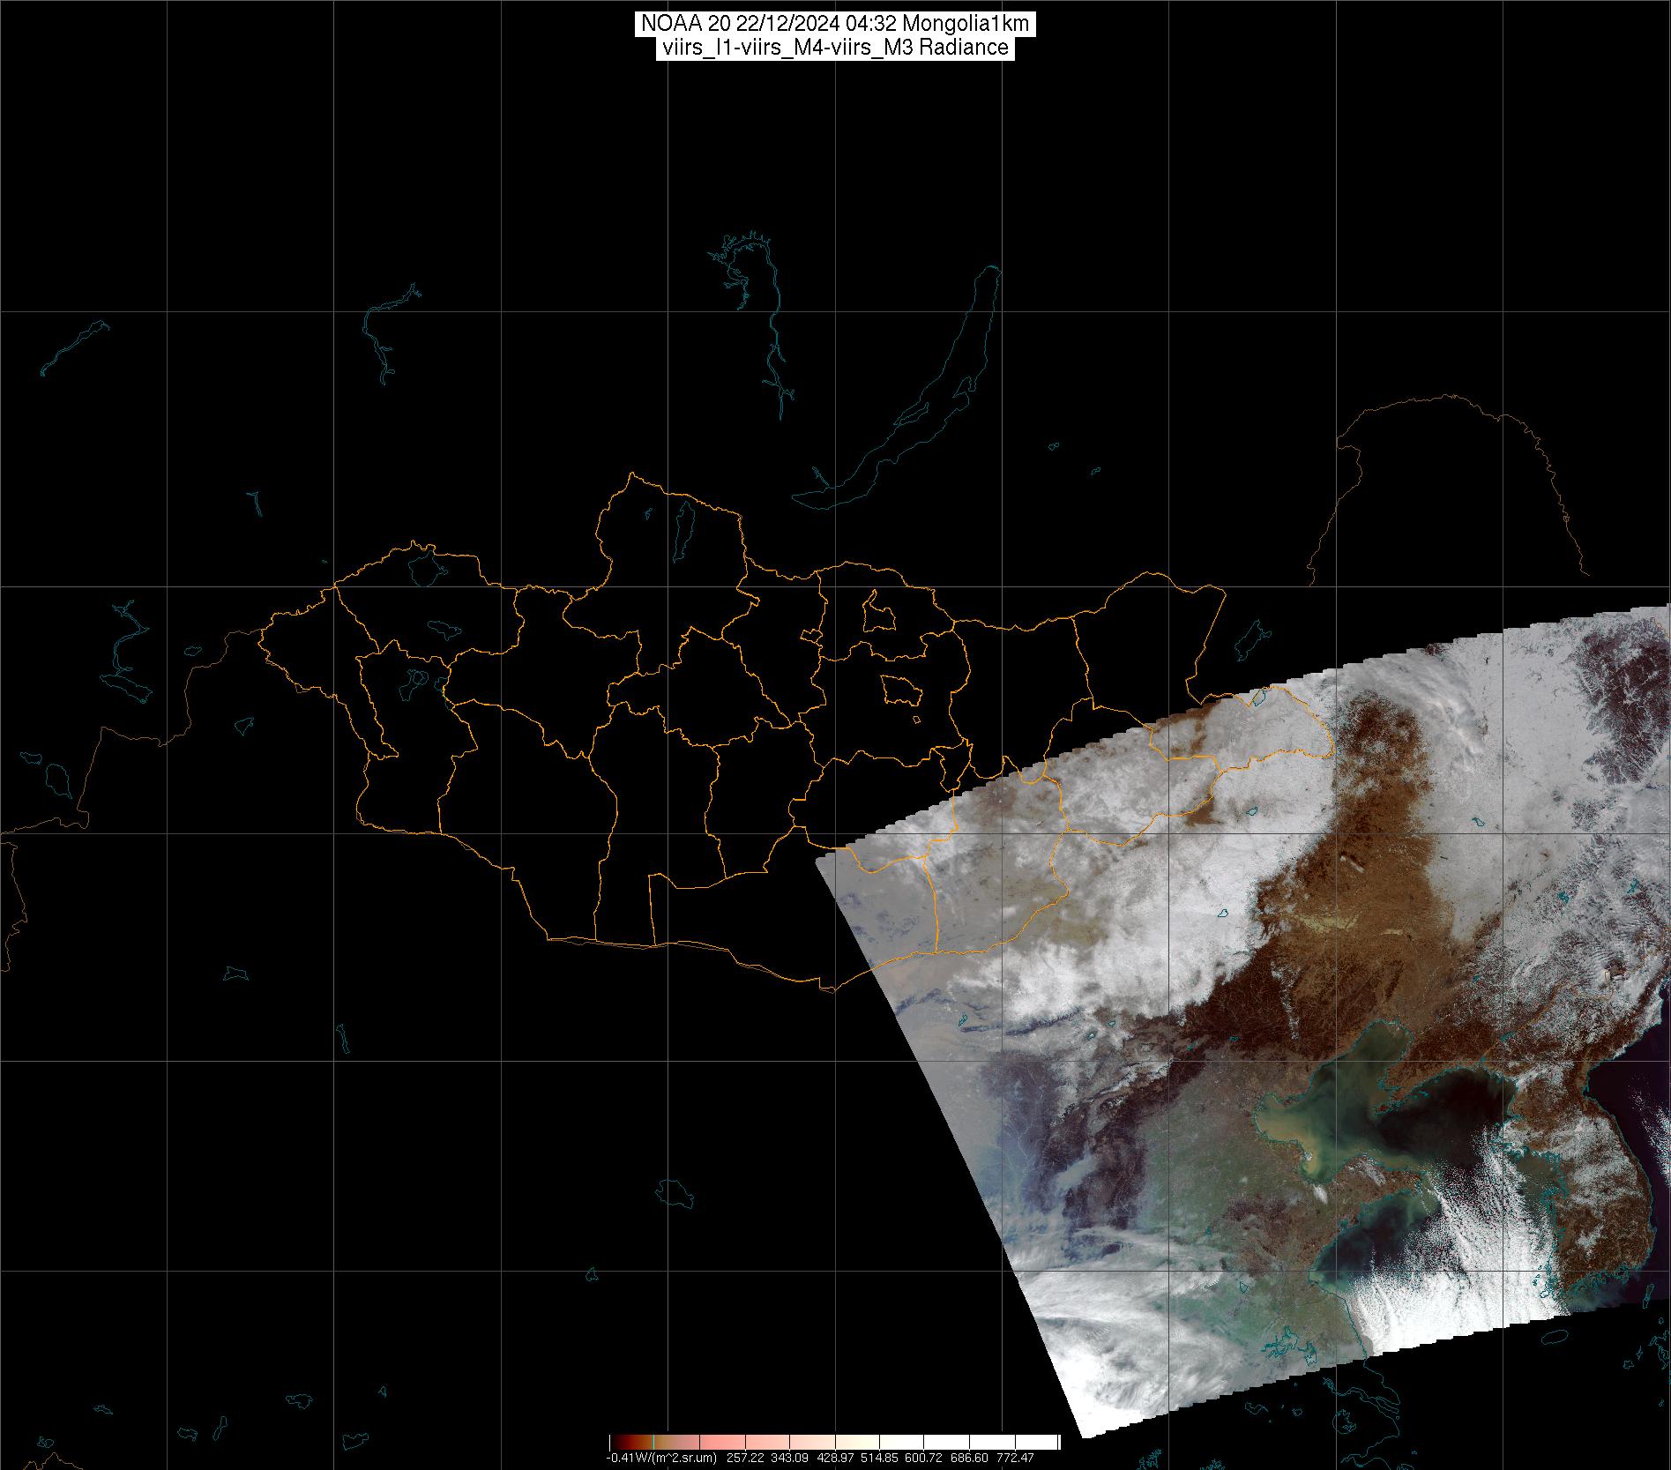
Task: Click the '428.97' colorbar value
Action: point(835,1458)
